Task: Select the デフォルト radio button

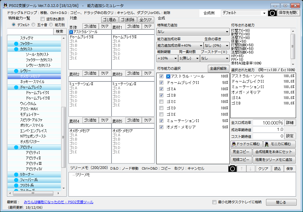Action: 14,25
